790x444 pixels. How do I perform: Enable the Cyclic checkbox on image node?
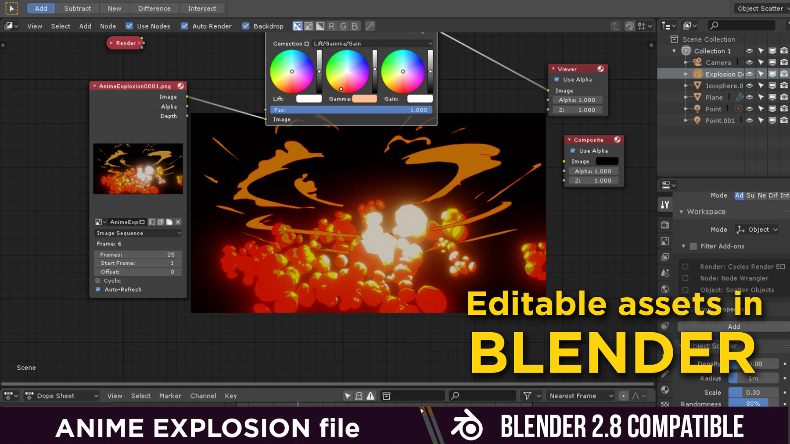tap(97, 281)
